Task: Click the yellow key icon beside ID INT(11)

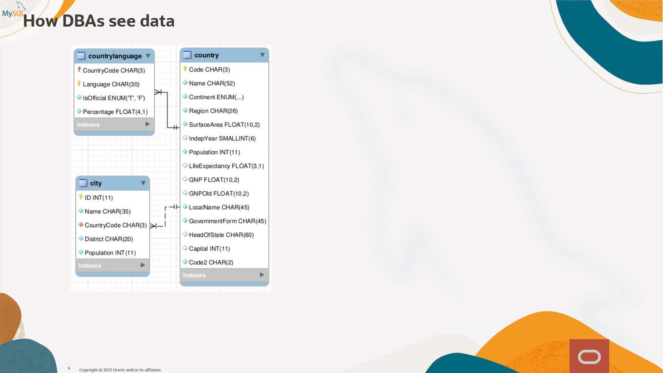Action: pyautogui.click(x=81, y=197)
